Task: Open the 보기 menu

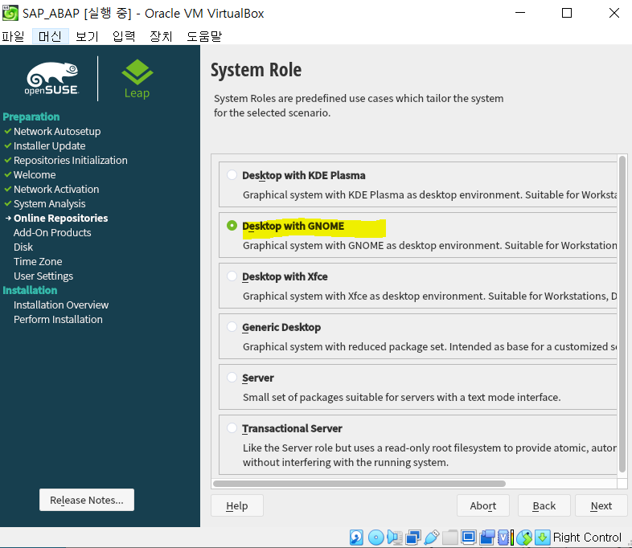Action: tap(87, 36)
